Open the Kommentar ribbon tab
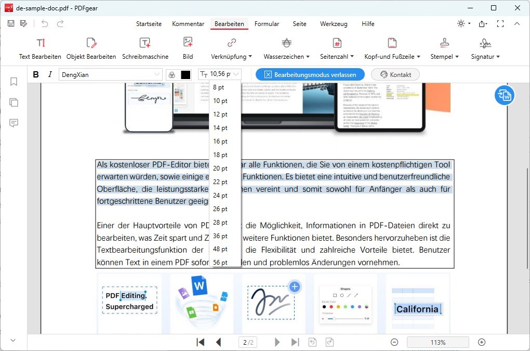The width and height of the screenshot is (530, 351). click(188, 24)
